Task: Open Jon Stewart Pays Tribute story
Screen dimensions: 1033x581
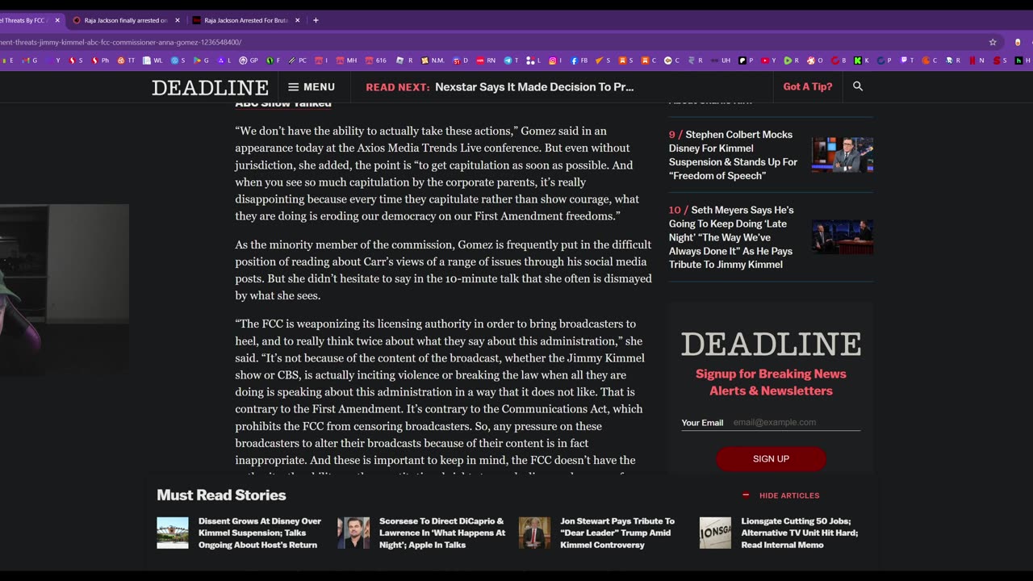Action: tap(617, 533)
